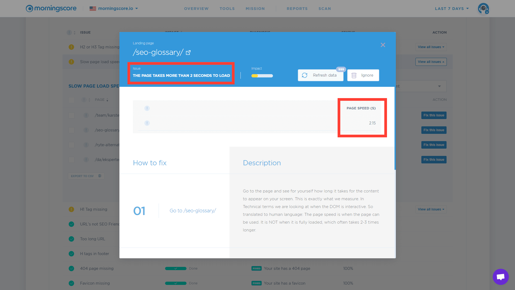Open the Reports menu
Screen dimensions: 515x290
tap(297, 9)
